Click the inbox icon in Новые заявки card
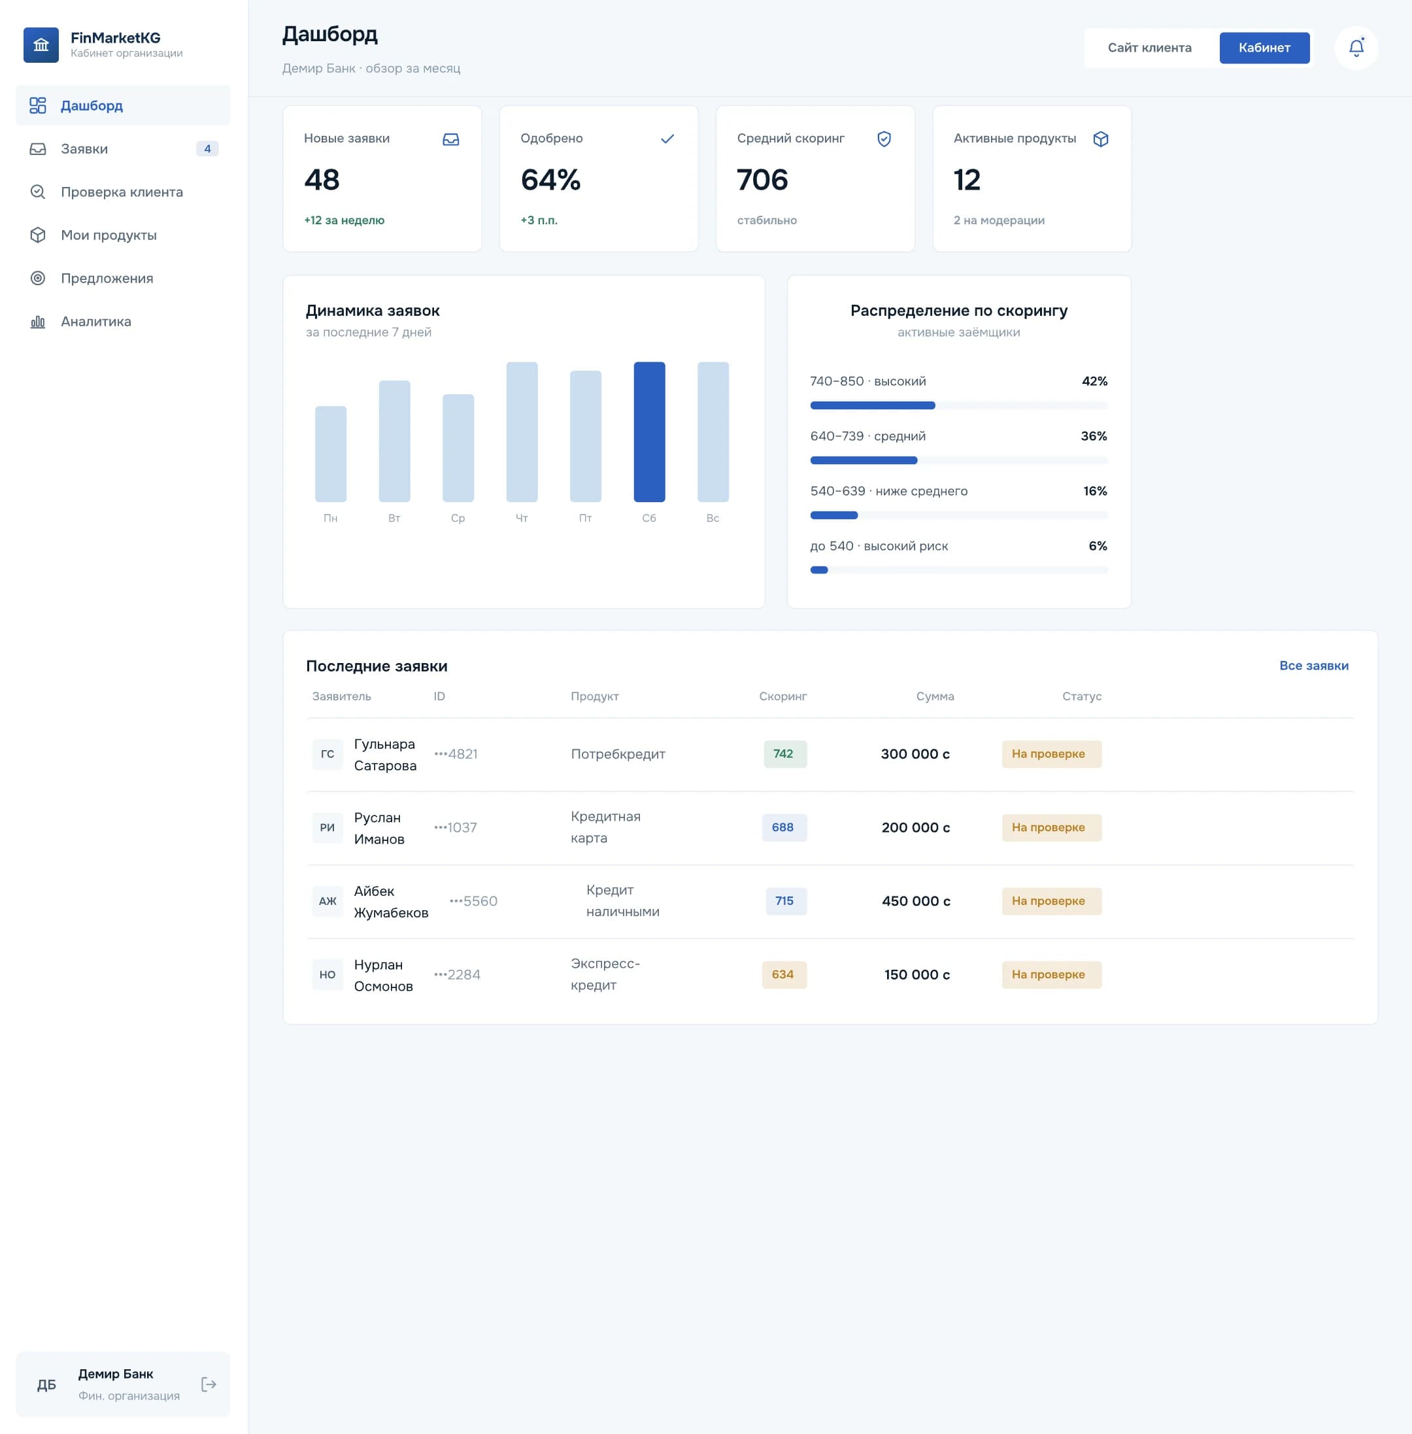Viewport: 1412px width, 1434px height. [451, 139]
